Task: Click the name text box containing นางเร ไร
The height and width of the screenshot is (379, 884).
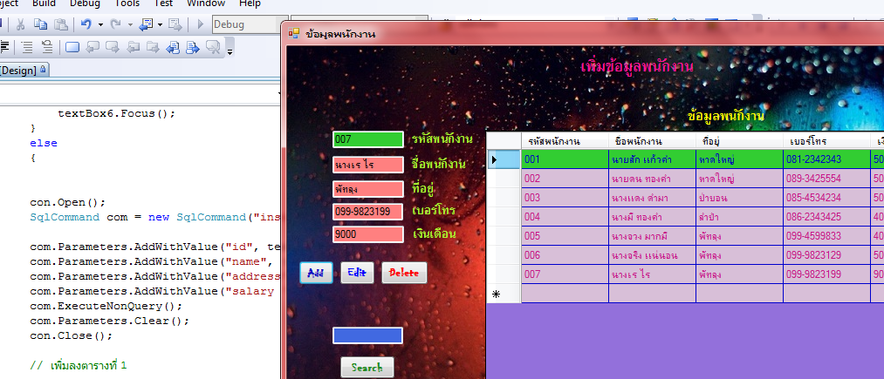Action: [368, 165]
